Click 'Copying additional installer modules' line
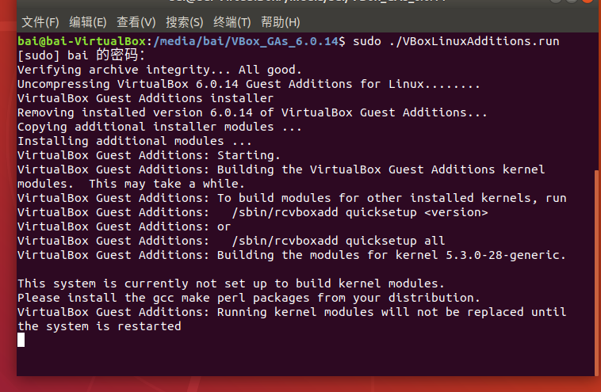Viewport: 601px width, 392px height. coord(159,127)
